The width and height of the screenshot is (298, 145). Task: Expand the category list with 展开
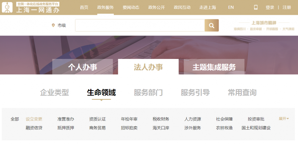pos(284,119)
